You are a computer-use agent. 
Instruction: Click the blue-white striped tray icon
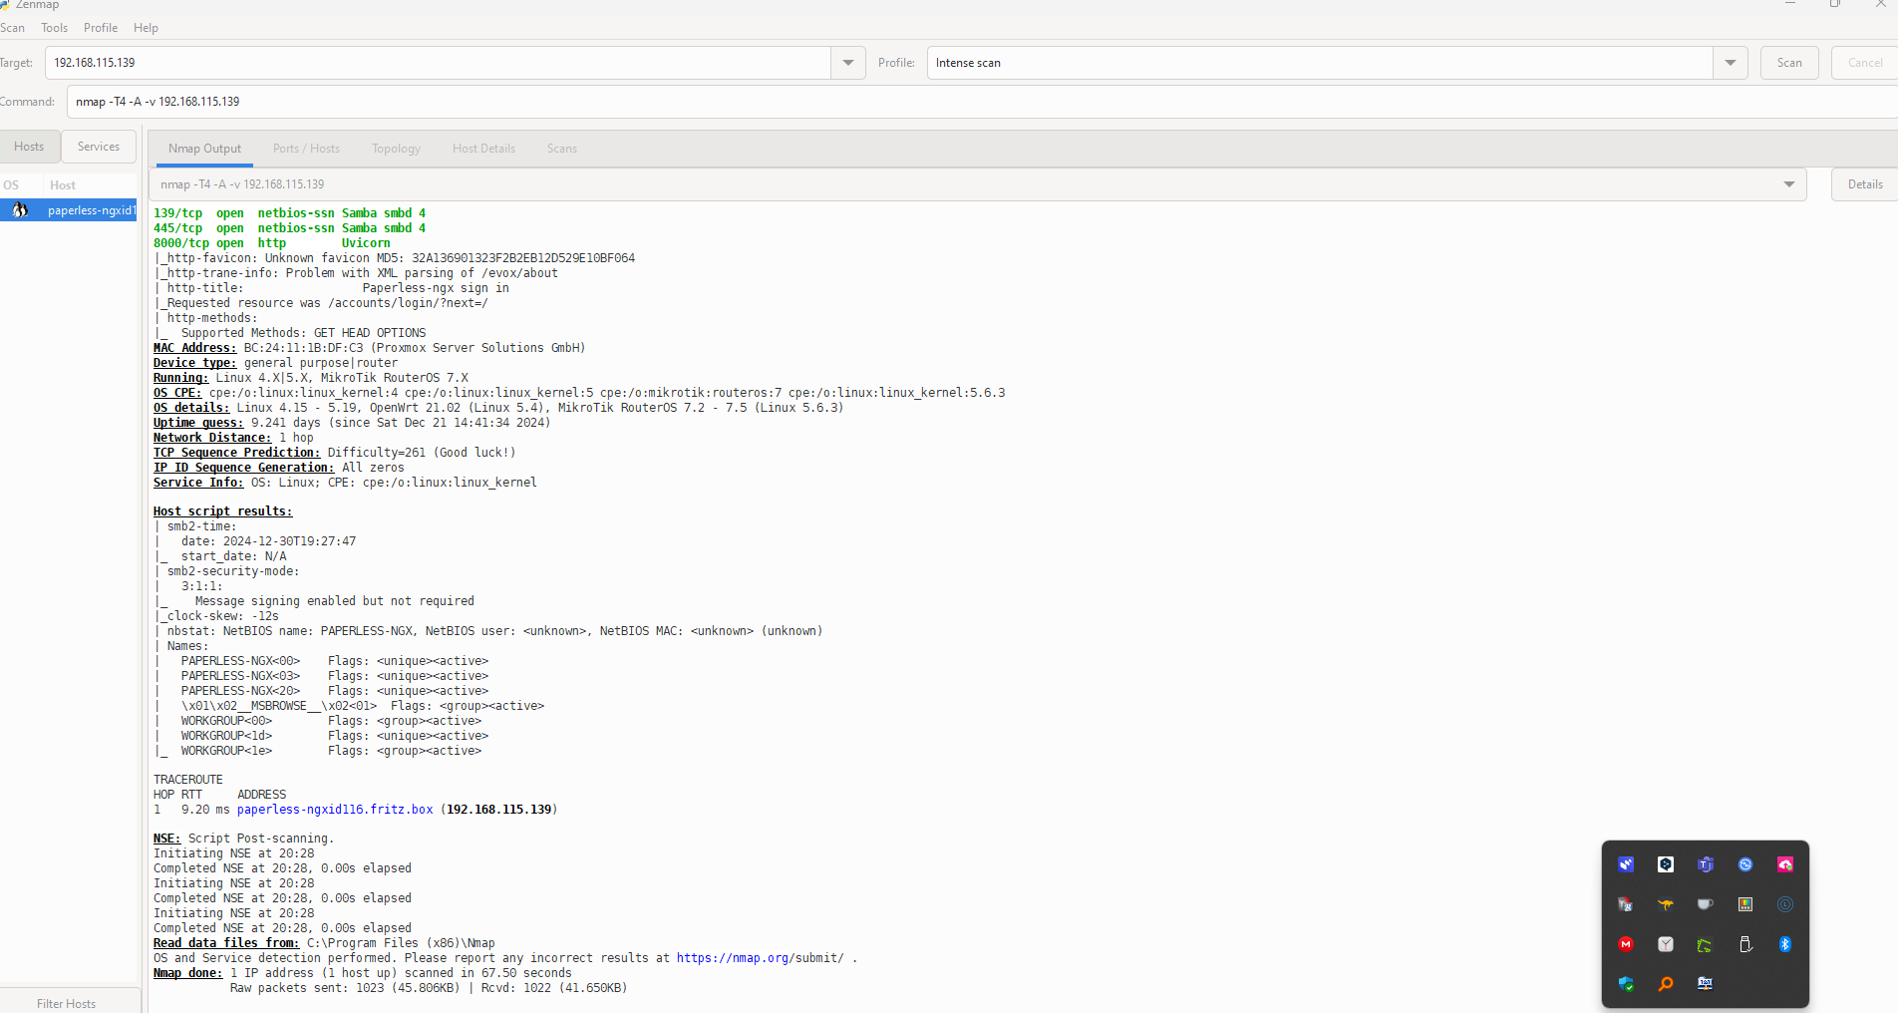point(1626,864)
